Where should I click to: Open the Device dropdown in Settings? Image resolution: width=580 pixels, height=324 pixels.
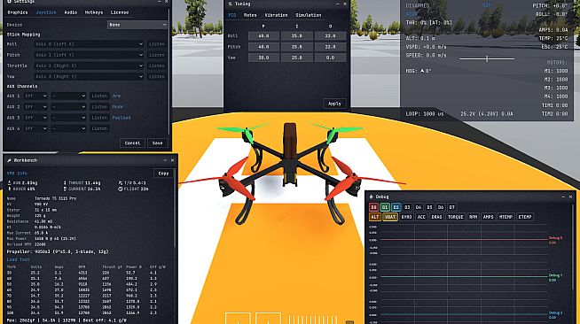point(137,25)
